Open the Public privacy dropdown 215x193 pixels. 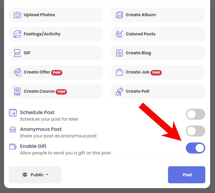(35, 175)
